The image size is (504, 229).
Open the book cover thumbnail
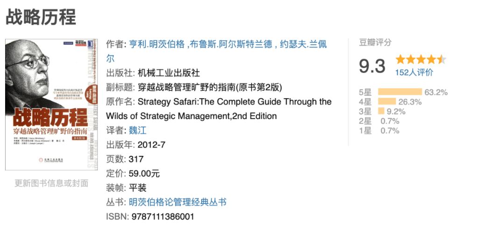click(x=51, y=104)
